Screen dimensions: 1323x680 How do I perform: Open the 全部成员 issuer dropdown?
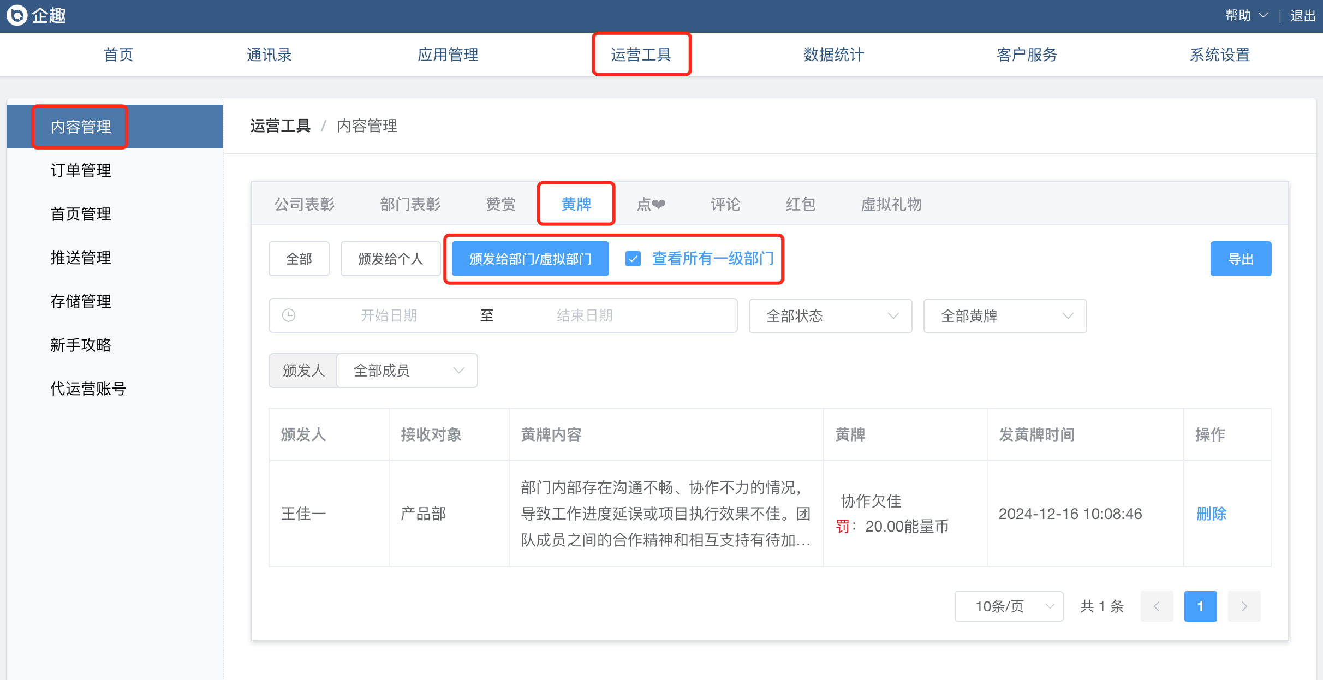(x=407, y=371)
